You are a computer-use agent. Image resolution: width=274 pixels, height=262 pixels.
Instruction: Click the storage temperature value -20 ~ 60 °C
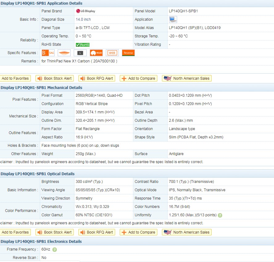pyautogui.click(x=178, y=36)
